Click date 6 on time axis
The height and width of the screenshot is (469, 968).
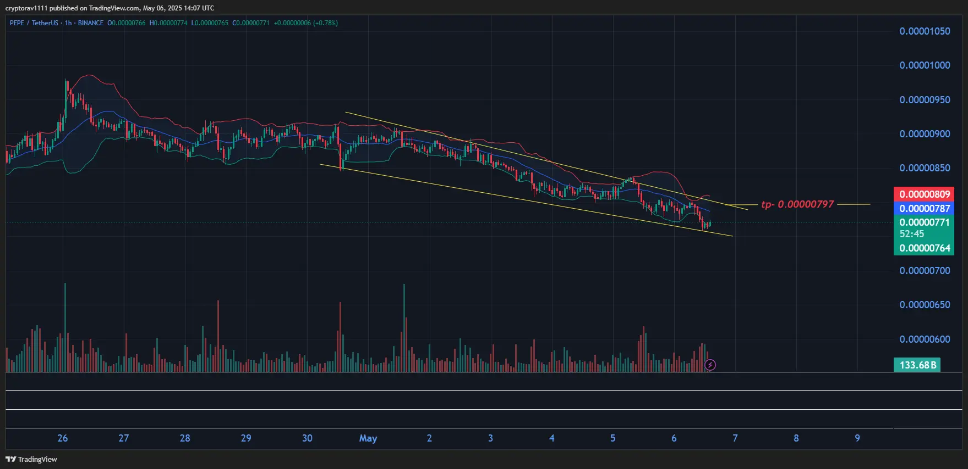pyautogui.click(x=674, y=438)
